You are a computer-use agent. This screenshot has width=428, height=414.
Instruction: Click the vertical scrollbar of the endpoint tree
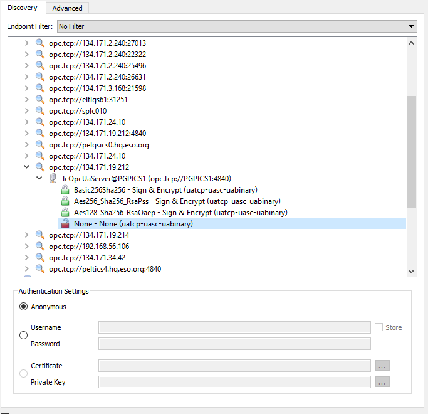tap(412, 151)
